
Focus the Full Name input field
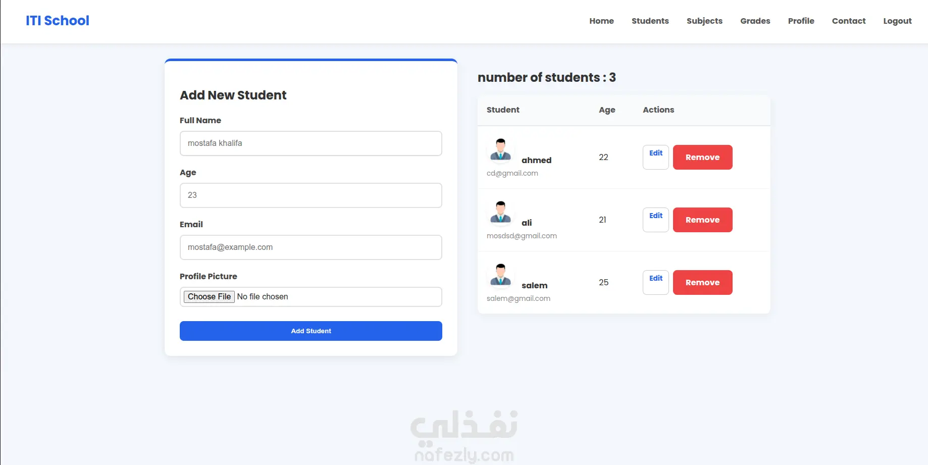point(311,143)
